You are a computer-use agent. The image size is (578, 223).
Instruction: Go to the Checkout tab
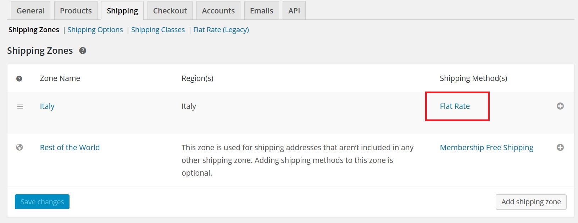coord(170,11)
